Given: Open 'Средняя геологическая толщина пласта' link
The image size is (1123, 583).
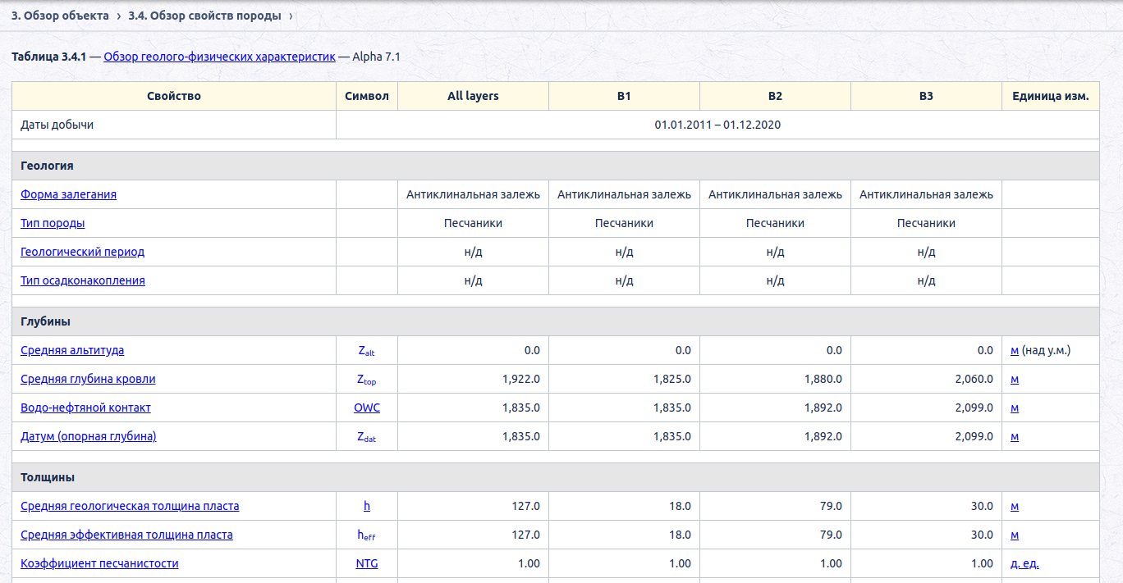Looking at the screenshot, I should (130, 506).
